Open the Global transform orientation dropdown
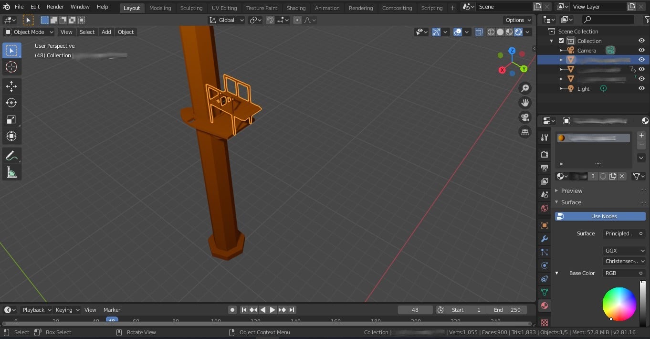 [226, 20]
